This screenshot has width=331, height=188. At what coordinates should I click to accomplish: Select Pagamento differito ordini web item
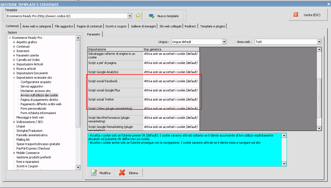pyautogui.click(x=41, y=104)
